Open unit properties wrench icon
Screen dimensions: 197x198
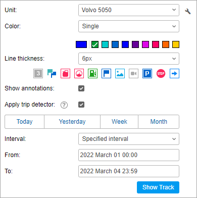(x=188, y=11)
